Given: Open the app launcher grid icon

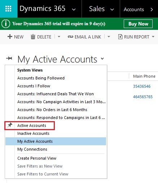Looking at the screenshot, I should coord(8,9).
